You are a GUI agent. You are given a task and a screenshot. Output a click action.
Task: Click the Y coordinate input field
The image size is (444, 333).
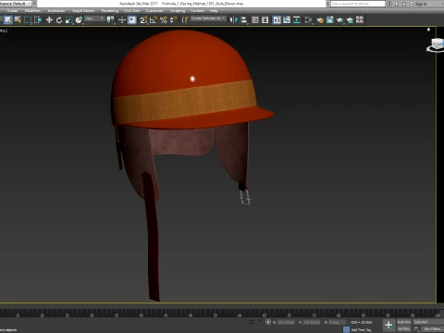pyautogui.click(x=312, y=322)
